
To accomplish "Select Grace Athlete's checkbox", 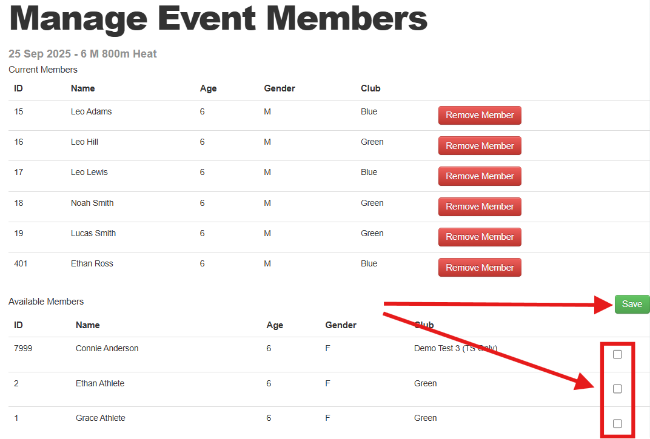I will tap(617, 423).
